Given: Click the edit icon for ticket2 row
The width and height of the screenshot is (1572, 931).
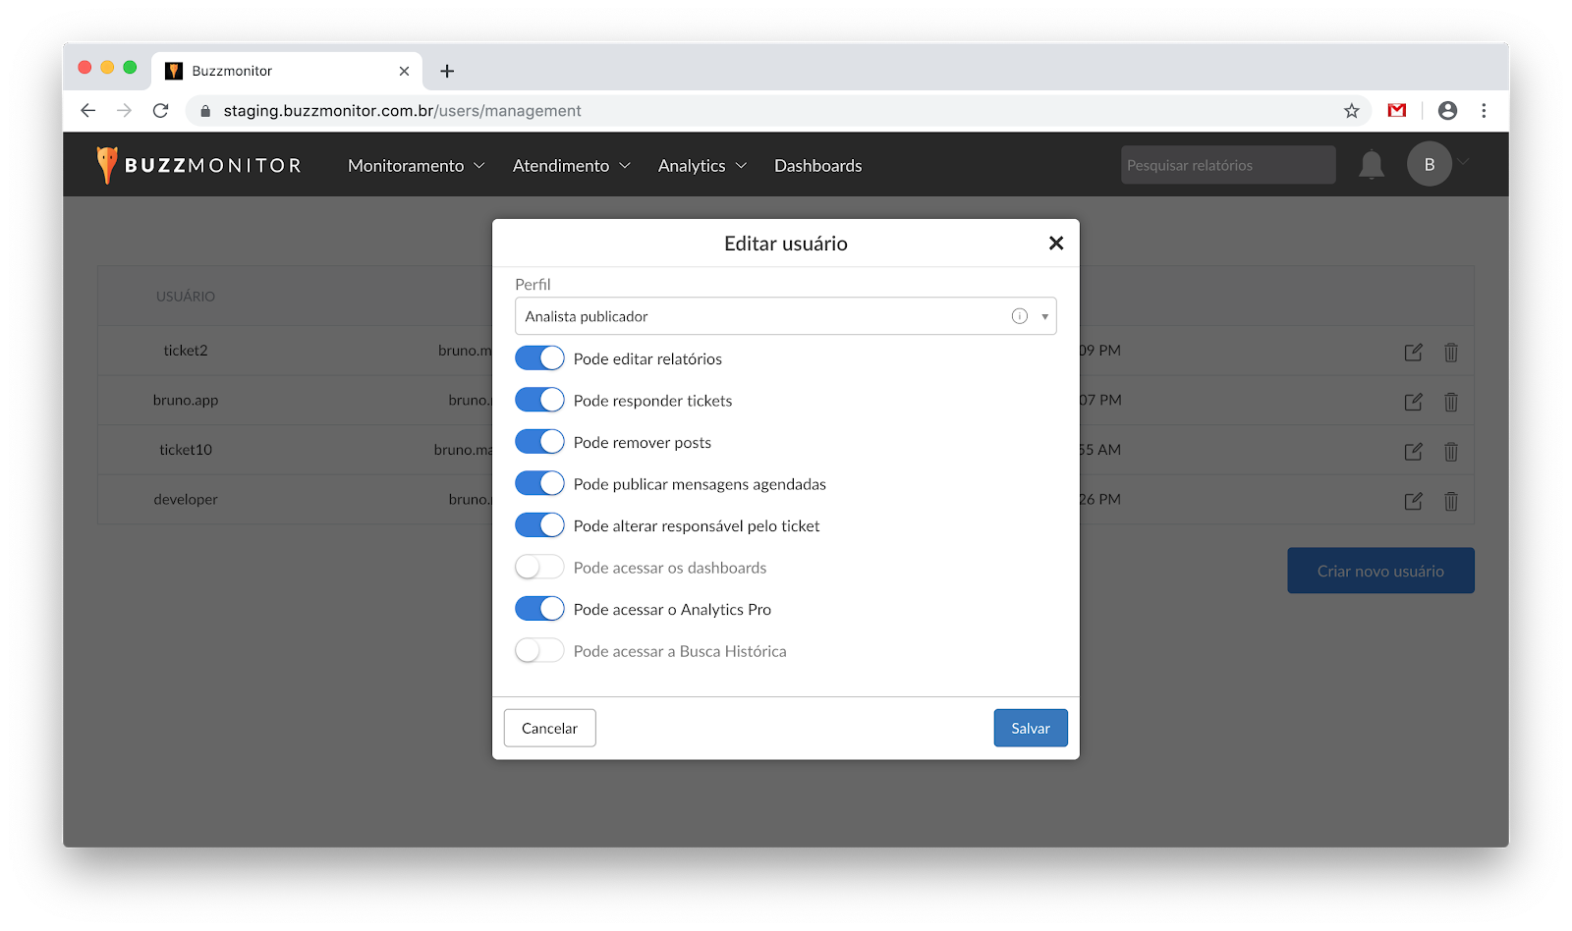Looking at the screenshot, I should coord(1413,352).
